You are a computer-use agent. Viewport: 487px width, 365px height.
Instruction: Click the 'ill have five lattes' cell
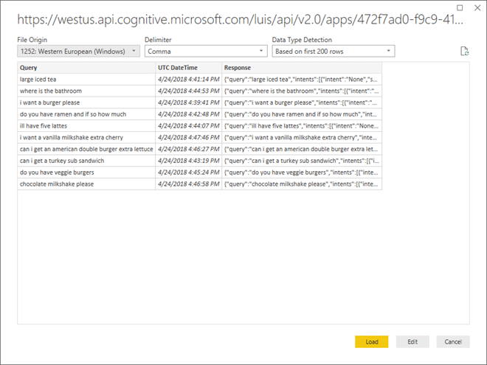coord(86,125)
